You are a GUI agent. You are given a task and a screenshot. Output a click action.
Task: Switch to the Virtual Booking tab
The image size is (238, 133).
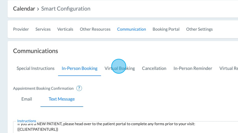click(120, 68)
